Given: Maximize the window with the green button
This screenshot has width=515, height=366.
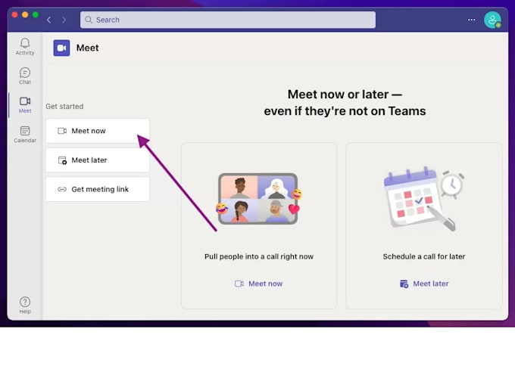Looking at the screenshot, I should 36,15.
